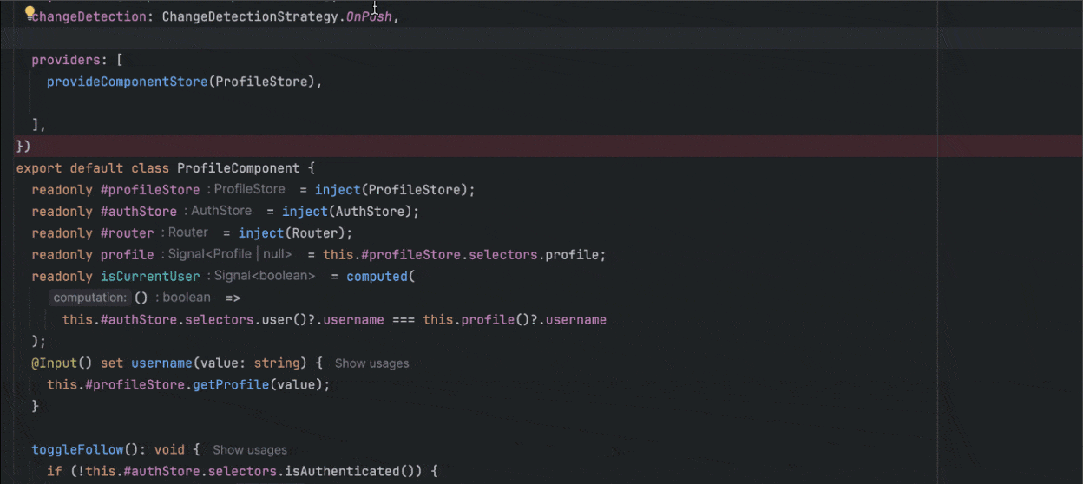Open 'Show usages' next to username setter

pyautogui.click(x=371, y=363)
